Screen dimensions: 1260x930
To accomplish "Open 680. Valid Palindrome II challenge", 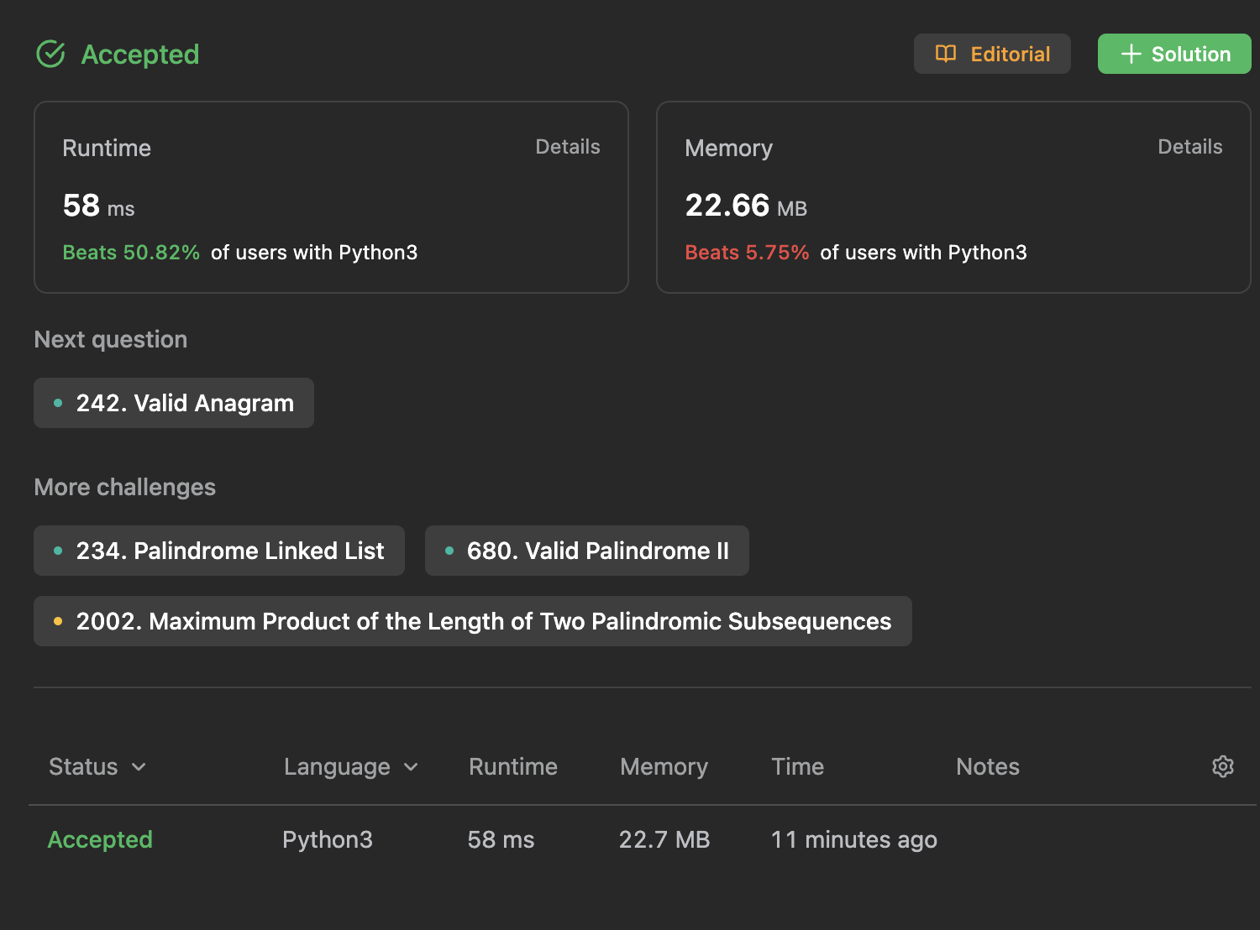I will coord(587,551).
